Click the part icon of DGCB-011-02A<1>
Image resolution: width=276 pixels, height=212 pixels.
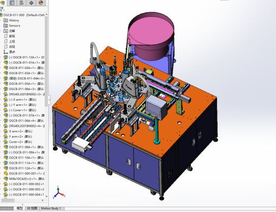tap(6, 68)
